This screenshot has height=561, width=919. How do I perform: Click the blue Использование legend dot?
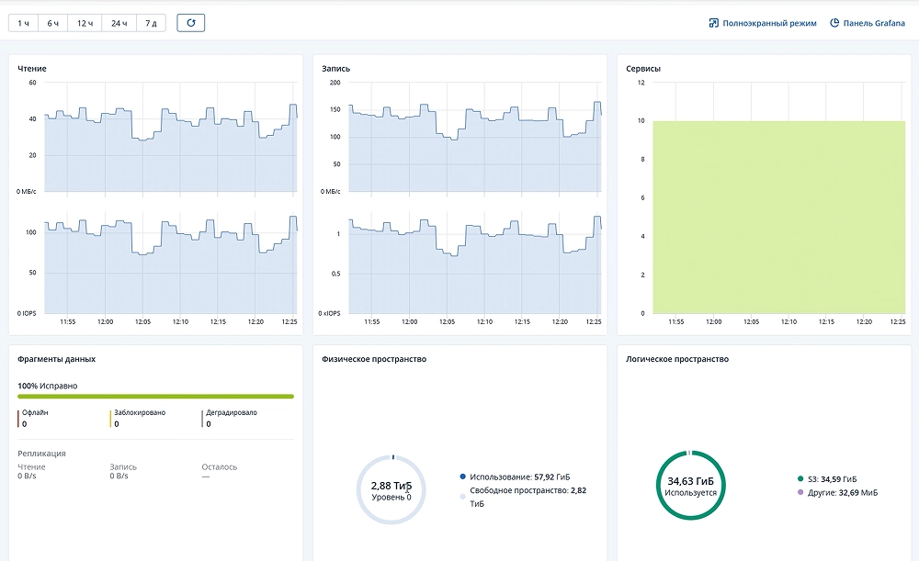(x=462, y=477)
